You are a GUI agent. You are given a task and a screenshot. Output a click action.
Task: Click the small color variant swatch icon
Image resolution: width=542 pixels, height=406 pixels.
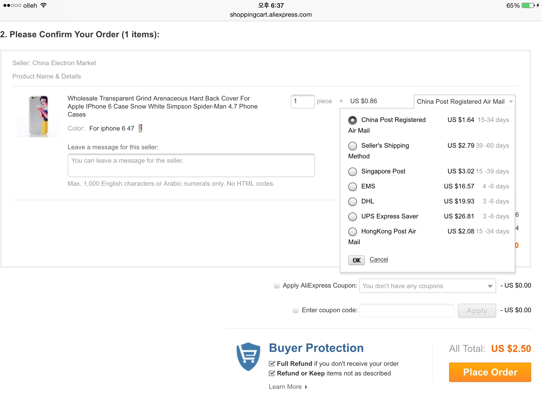(141, 128)
